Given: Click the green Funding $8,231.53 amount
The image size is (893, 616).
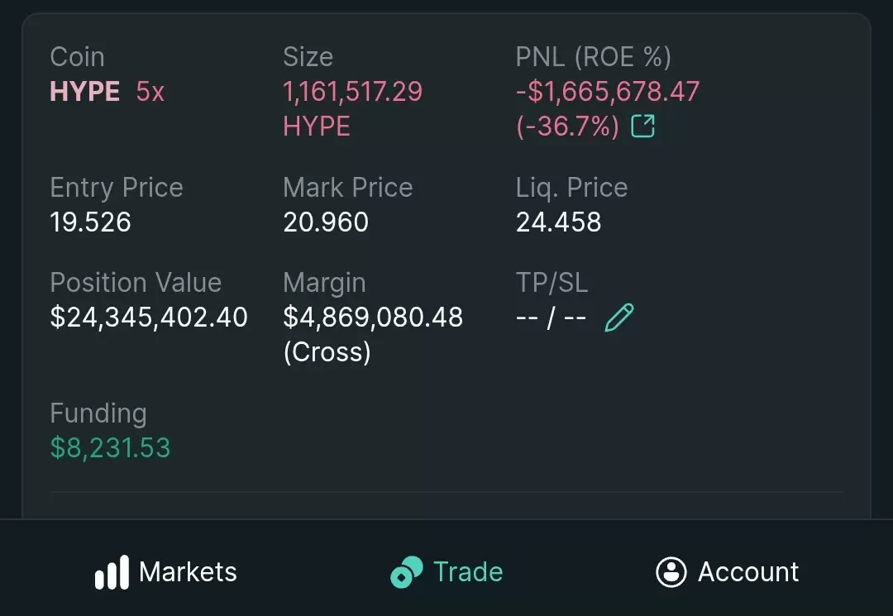Looking at the screenshot, I should click(x=111, y=447).
